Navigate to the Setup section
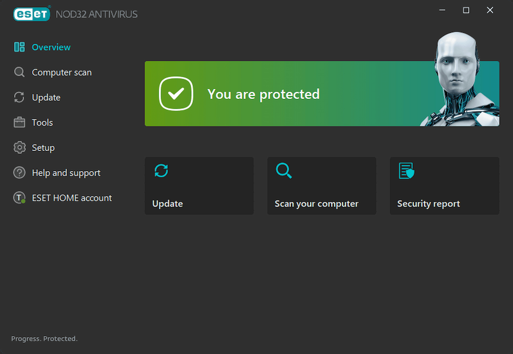 43,147
